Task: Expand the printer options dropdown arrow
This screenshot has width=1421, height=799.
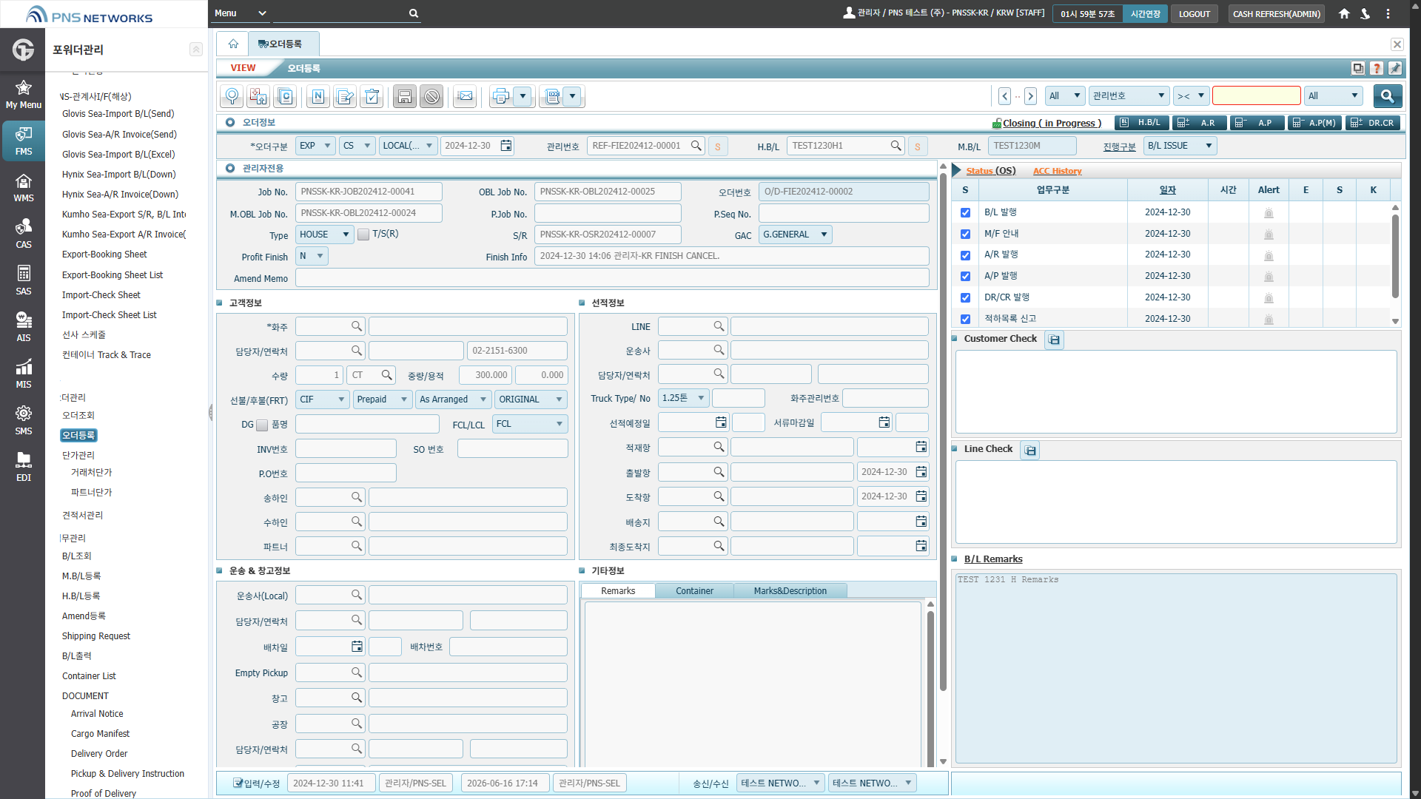Action: click(523, 96)
